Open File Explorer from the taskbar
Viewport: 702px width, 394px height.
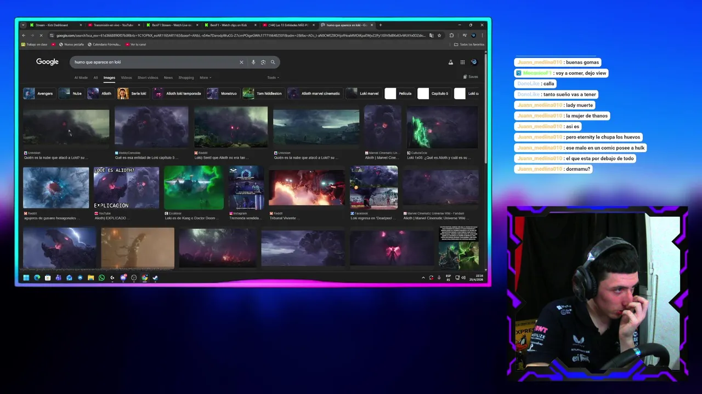tap(90, 278)
